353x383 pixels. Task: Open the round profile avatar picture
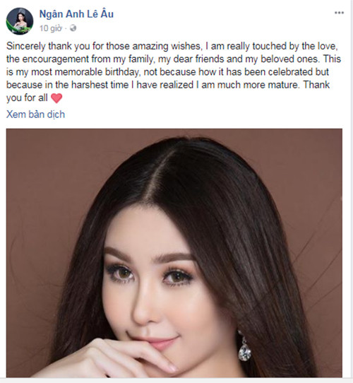(x=20, y=21)
